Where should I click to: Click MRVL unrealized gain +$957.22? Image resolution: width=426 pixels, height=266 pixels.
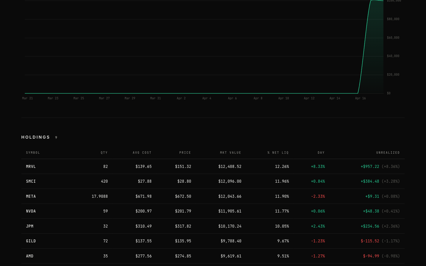pos(370,166)
